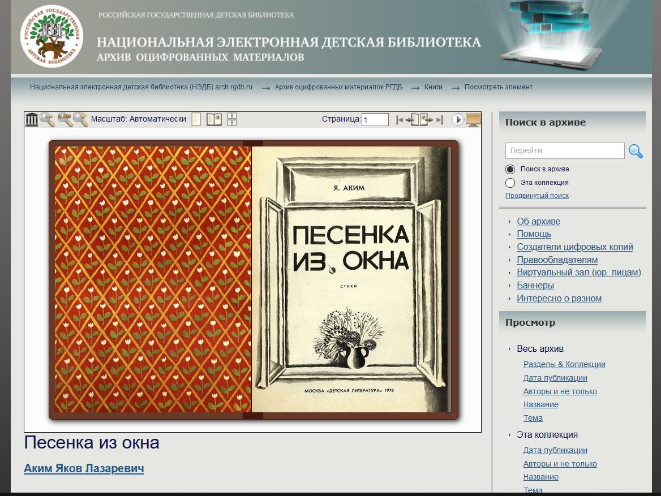The width and height of the screenshot is (661, 496).
Task: Zoom out with the minus magnifier
Action: click(47, 120)
